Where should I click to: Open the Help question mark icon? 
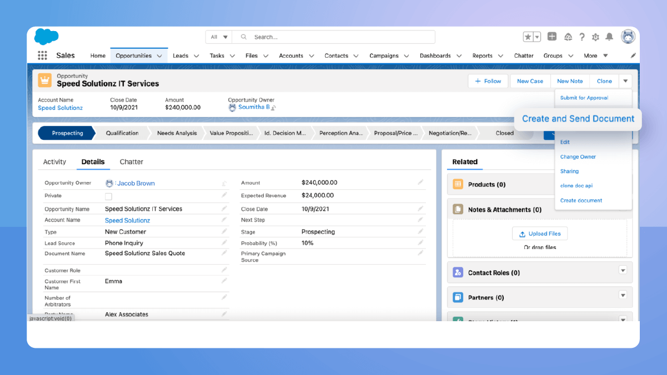pos(582,37)
